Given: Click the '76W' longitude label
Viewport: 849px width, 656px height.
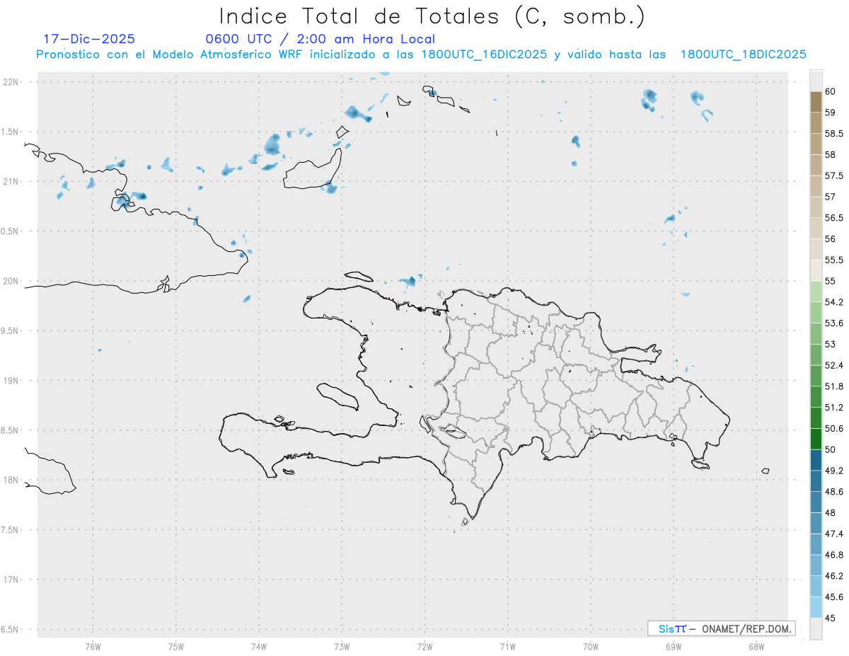Looking at the screenshot, I should [x=93, y=646].
